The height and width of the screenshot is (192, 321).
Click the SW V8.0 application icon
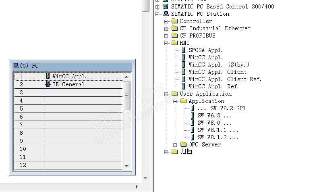[x=193, y=123]
